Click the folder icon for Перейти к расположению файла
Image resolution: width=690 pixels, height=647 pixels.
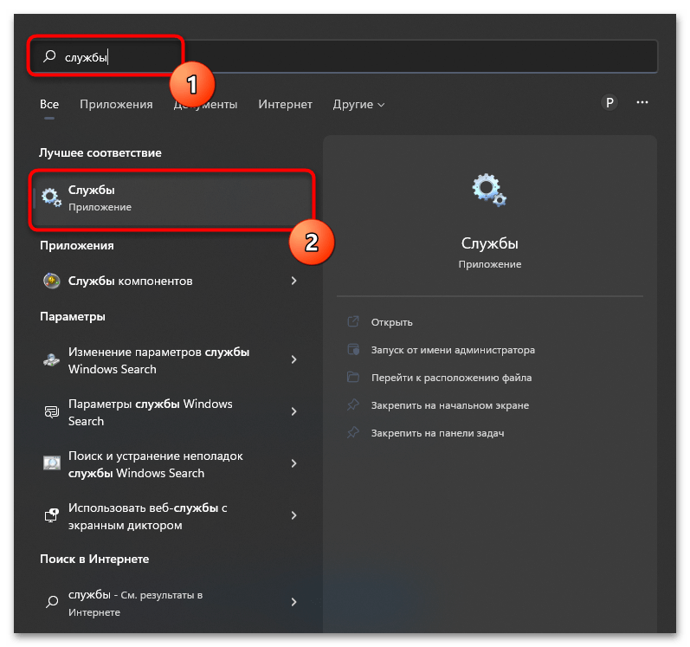pyautogui.click(x=353, y=377)
